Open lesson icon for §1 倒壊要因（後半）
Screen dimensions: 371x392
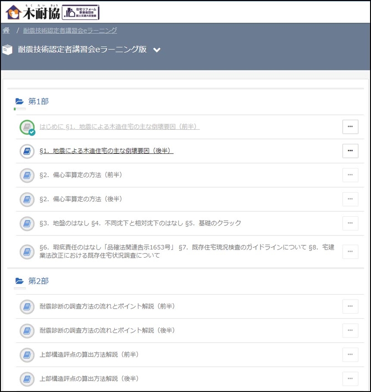coord(27,151)
